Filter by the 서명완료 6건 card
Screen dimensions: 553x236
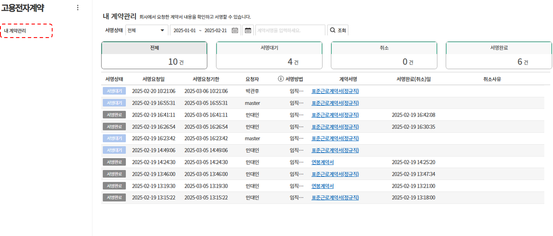[499, 55]
